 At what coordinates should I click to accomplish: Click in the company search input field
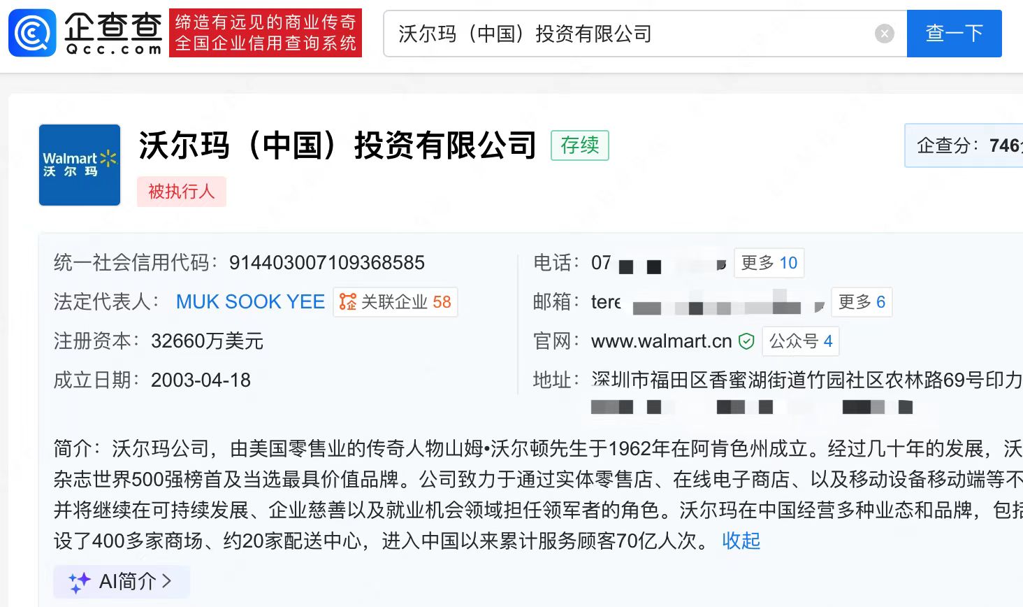pos(629,34)
